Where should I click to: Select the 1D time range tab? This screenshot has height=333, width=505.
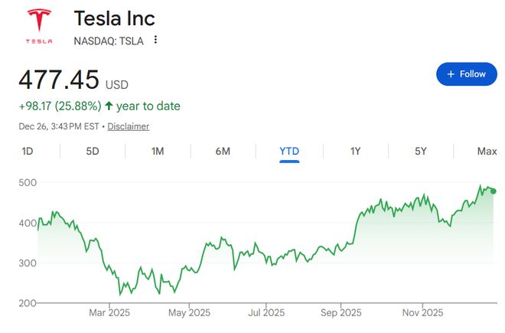[x=28, y=151]
